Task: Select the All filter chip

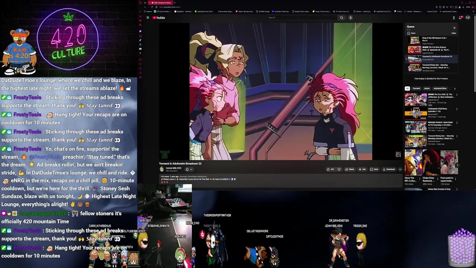Action: [x=407, y=89]
